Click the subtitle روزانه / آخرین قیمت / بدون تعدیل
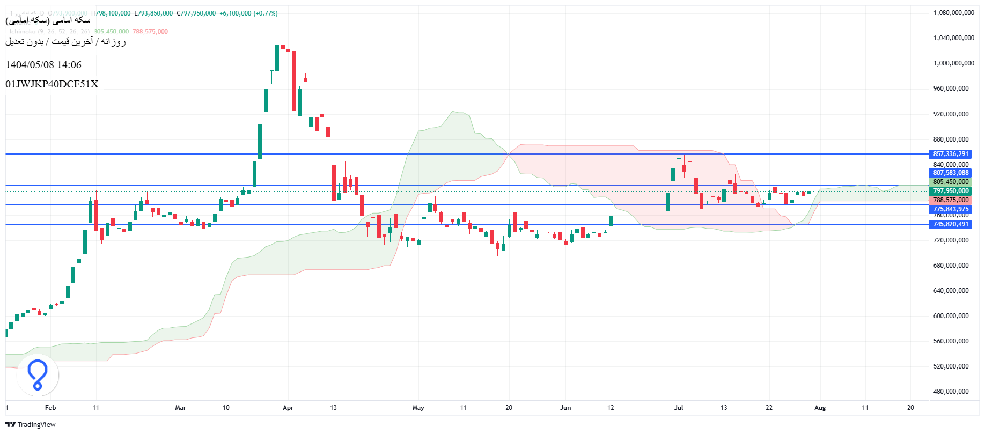Viewport: 985px width, 434px height. click(65, 41)
